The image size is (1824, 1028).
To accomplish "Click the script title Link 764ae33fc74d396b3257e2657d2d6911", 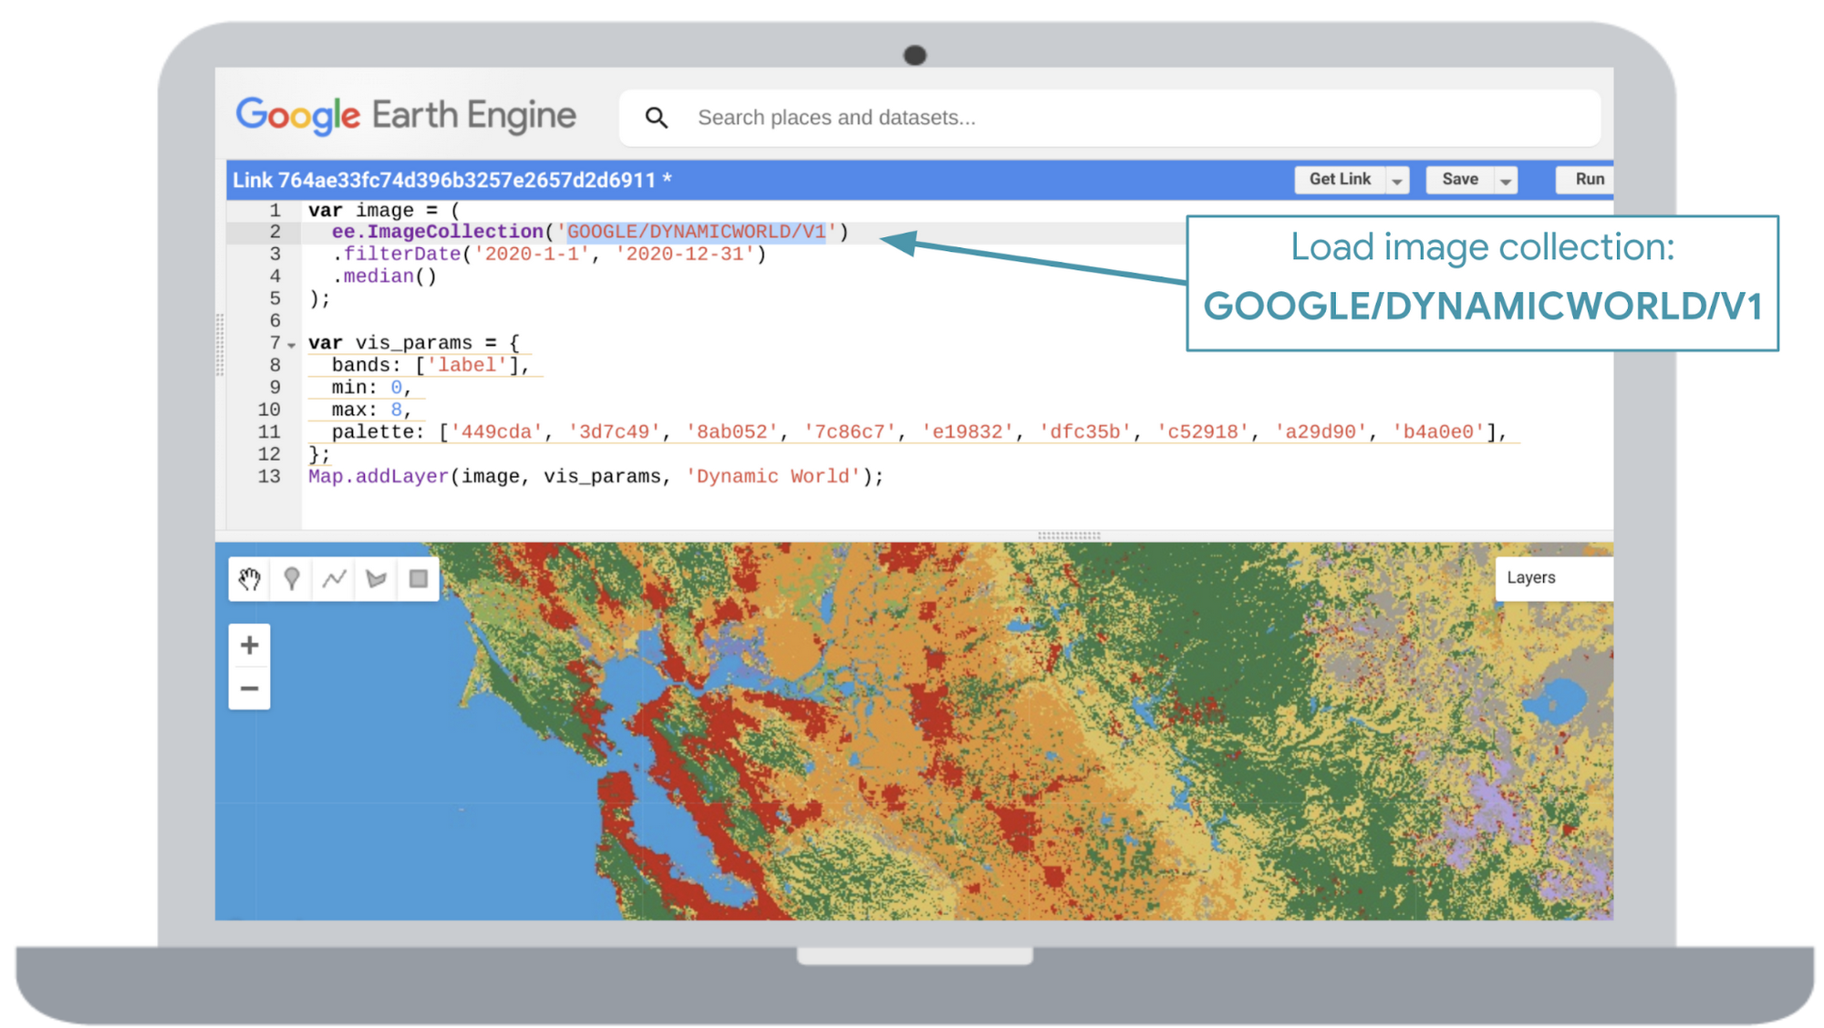I will pos(444,181).
